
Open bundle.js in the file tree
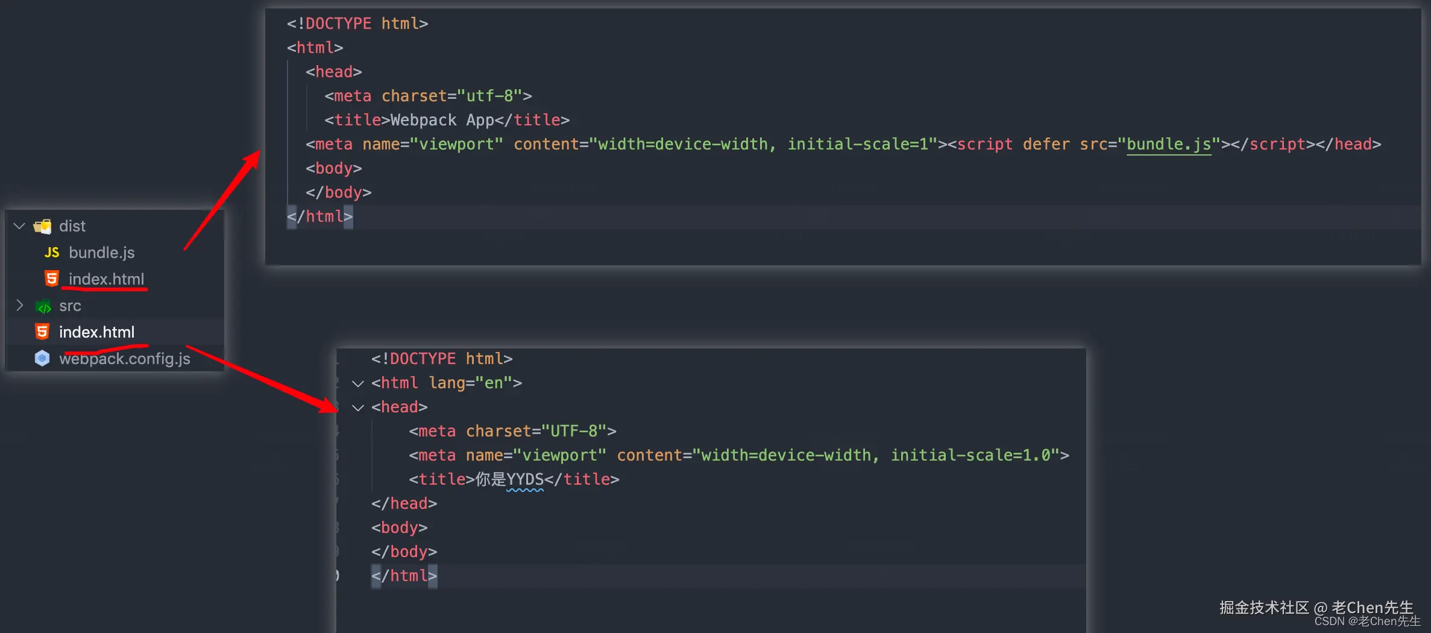click(102, 253)
